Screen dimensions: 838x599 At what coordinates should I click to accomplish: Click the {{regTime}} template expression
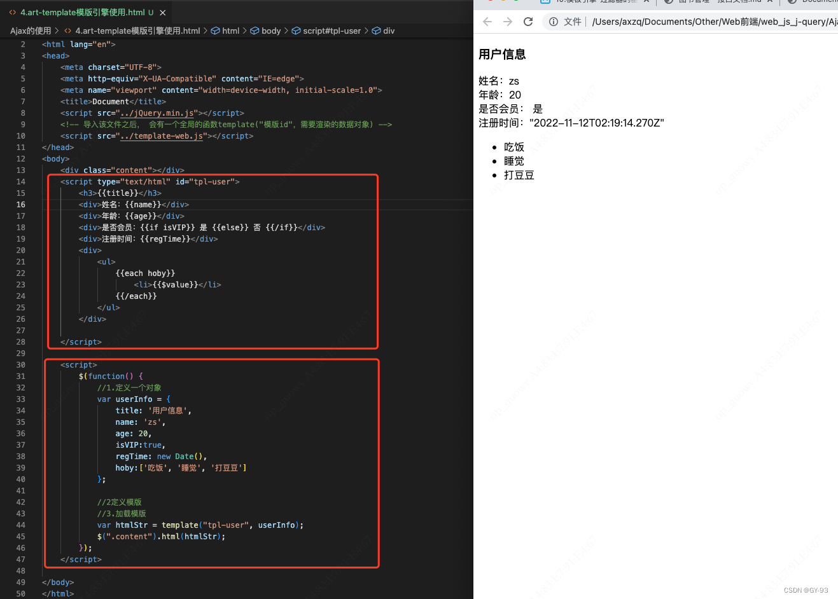click(165, 239)
